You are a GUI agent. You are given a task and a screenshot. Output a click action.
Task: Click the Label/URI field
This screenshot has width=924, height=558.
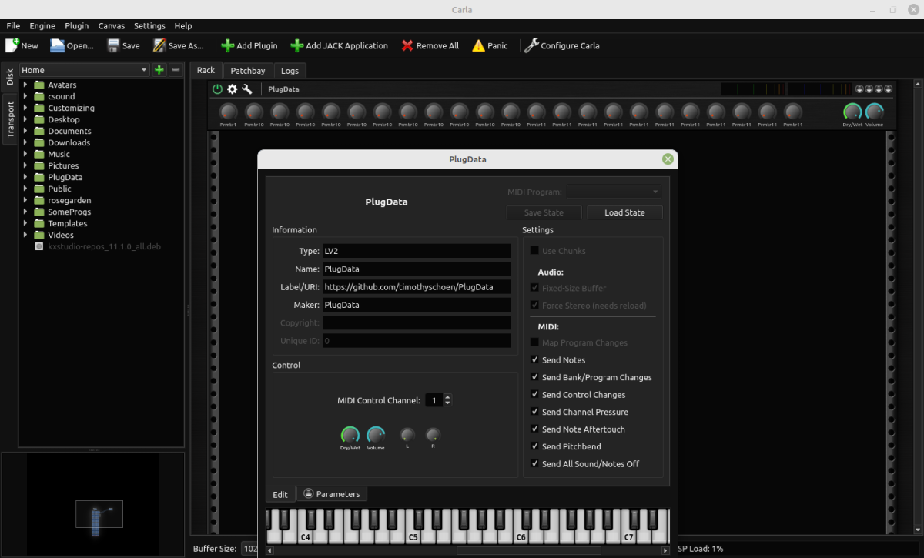pos(417,287)
